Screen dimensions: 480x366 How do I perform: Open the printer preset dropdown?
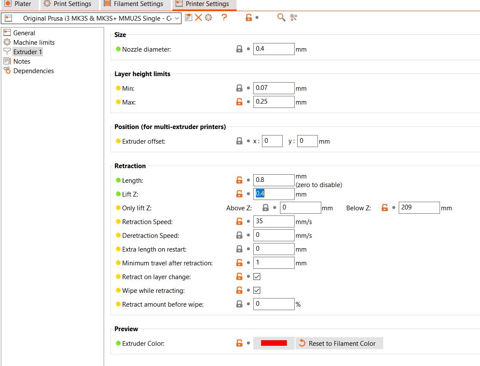click(91, 18)
